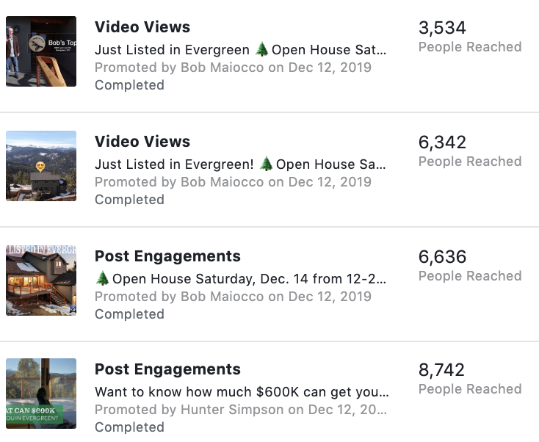This screenshot has width=539, height=442.
Task: Click the Post Engagements heading for Open House Saturday
Action: 167,256
